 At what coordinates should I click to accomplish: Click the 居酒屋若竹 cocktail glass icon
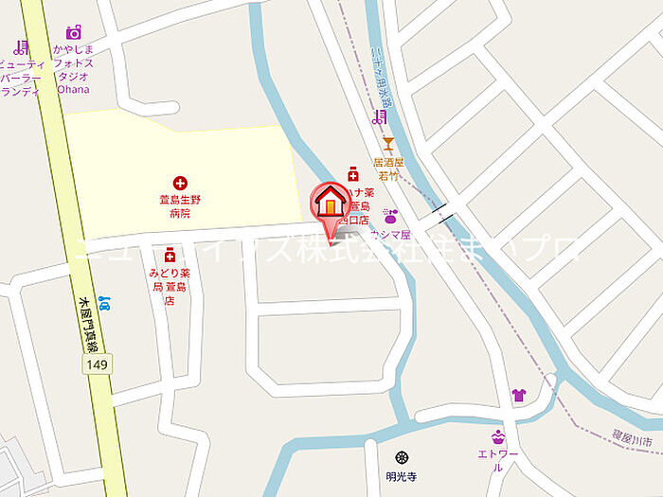click(x=388, y=144)
